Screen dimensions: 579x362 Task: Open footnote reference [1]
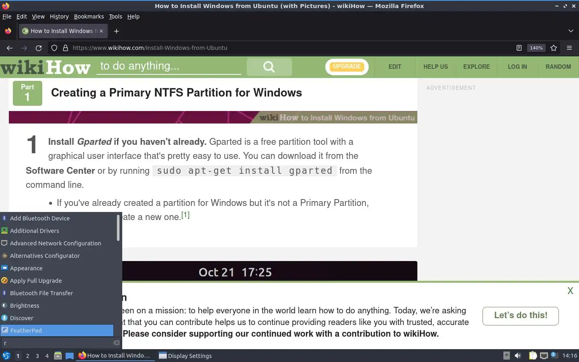coord(185,215)
